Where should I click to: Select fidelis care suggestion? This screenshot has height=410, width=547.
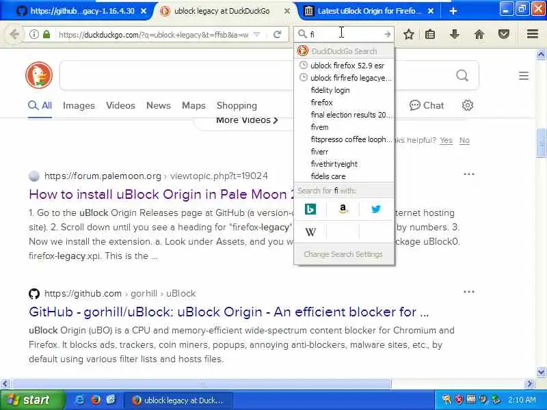pyautogui.click(x=345, y=176)
